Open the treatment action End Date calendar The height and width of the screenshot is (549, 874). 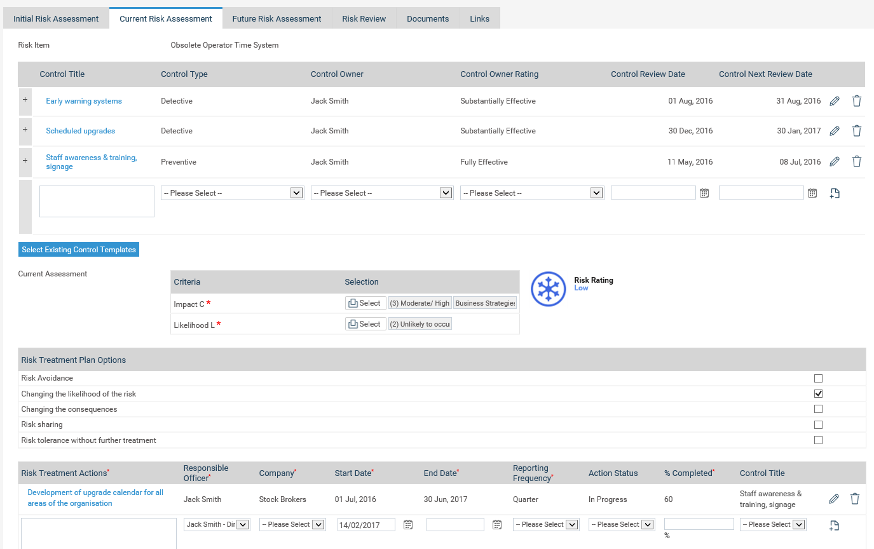click(x=497, y=525)
